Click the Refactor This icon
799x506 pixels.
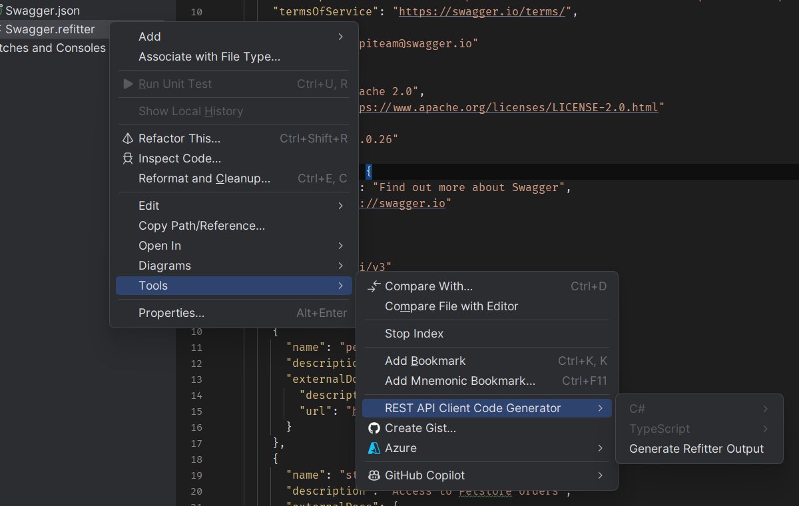coord(128,138)
